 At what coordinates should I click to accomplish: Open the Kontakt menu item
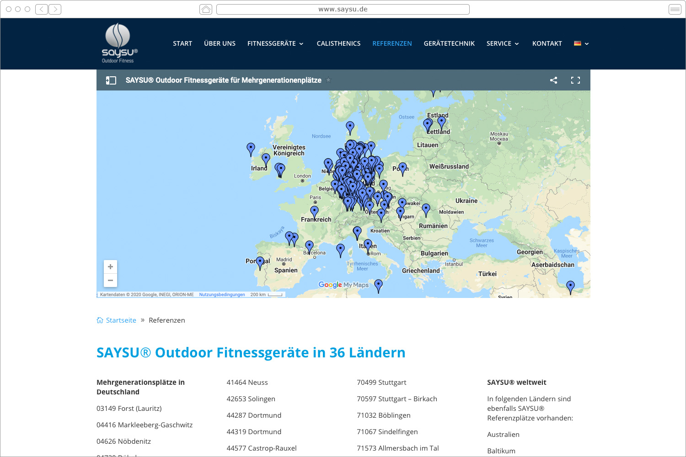(x=547, y=43)
